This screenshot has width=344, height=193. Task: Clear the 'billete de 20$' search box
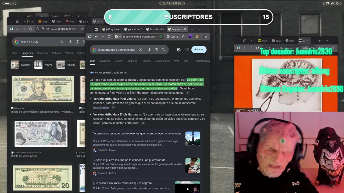[x=62, y=42]
